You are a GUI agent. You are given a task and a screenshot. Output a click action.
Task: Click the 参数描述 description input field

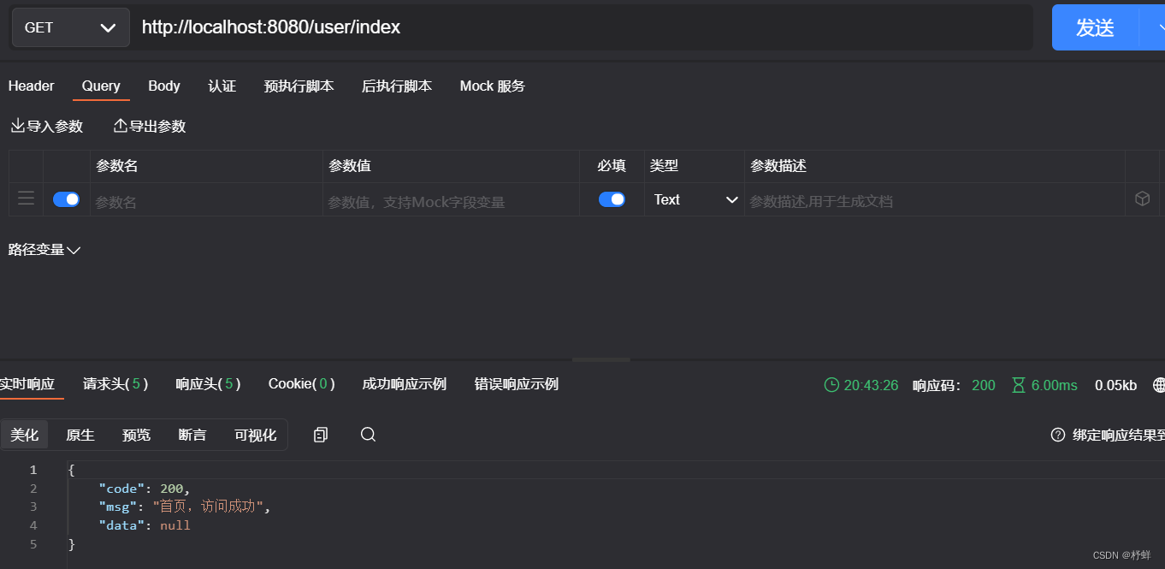pyautogui.click(x=935, y=201)
